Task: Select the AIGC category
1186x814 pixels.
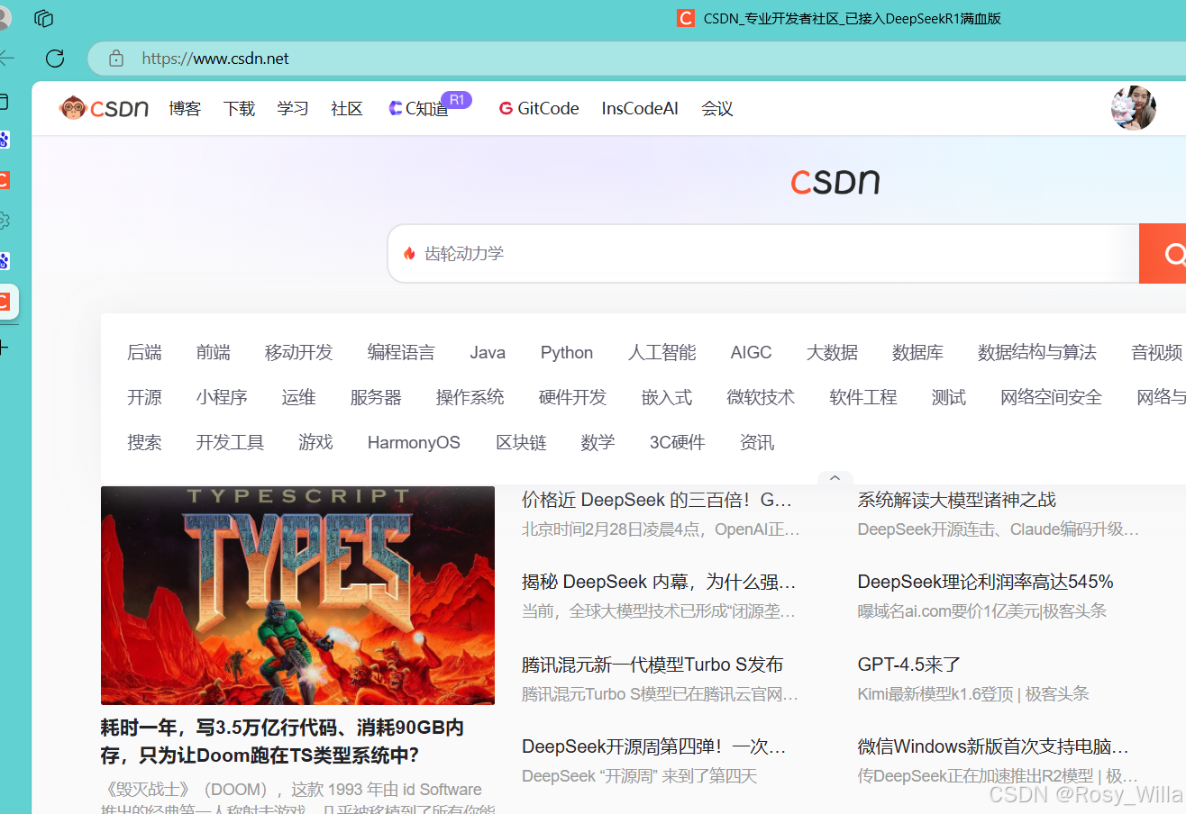Action: click(751, 353)
